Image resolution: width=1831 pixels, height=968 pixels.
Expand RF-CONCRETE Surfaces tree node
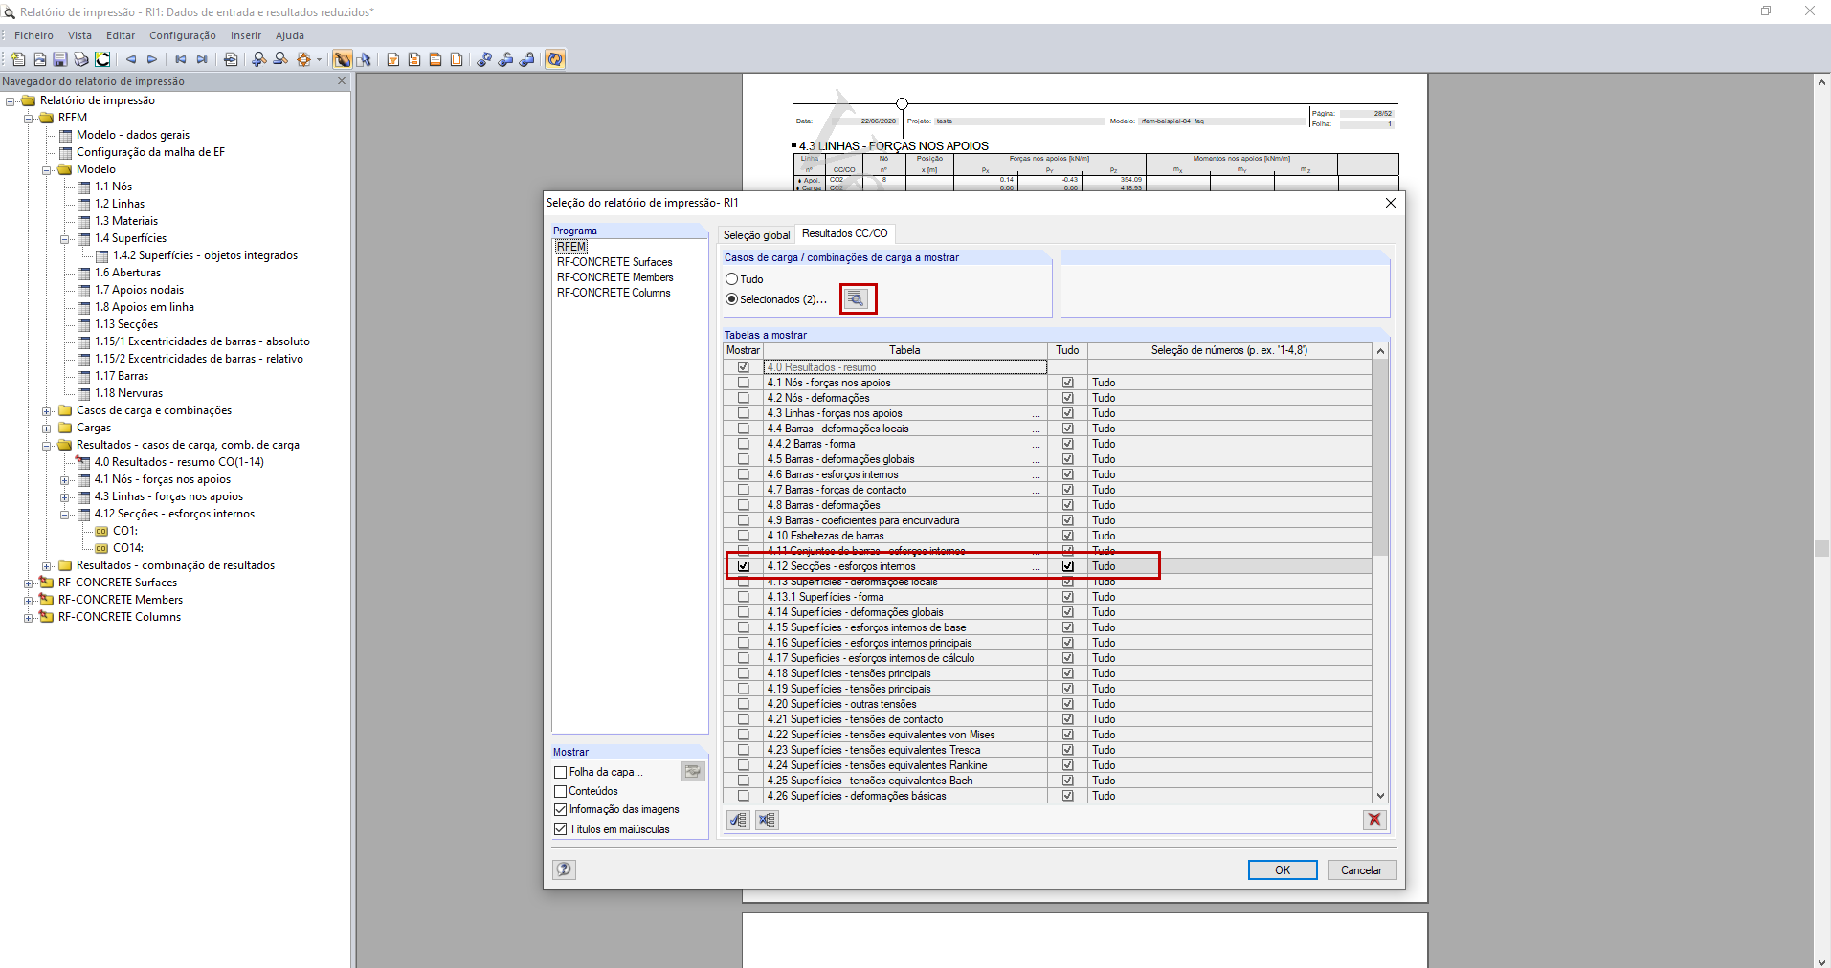tap(29, 583)
